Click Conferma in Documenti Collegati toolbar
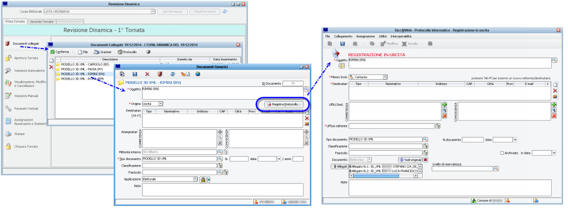This screenshot has height=208, width=568. click(x=60, y=52)
